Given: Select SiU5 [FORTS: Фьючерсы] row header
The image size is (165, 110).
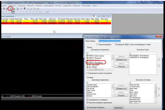Looking at the screenshot, I should pos(139,58).
